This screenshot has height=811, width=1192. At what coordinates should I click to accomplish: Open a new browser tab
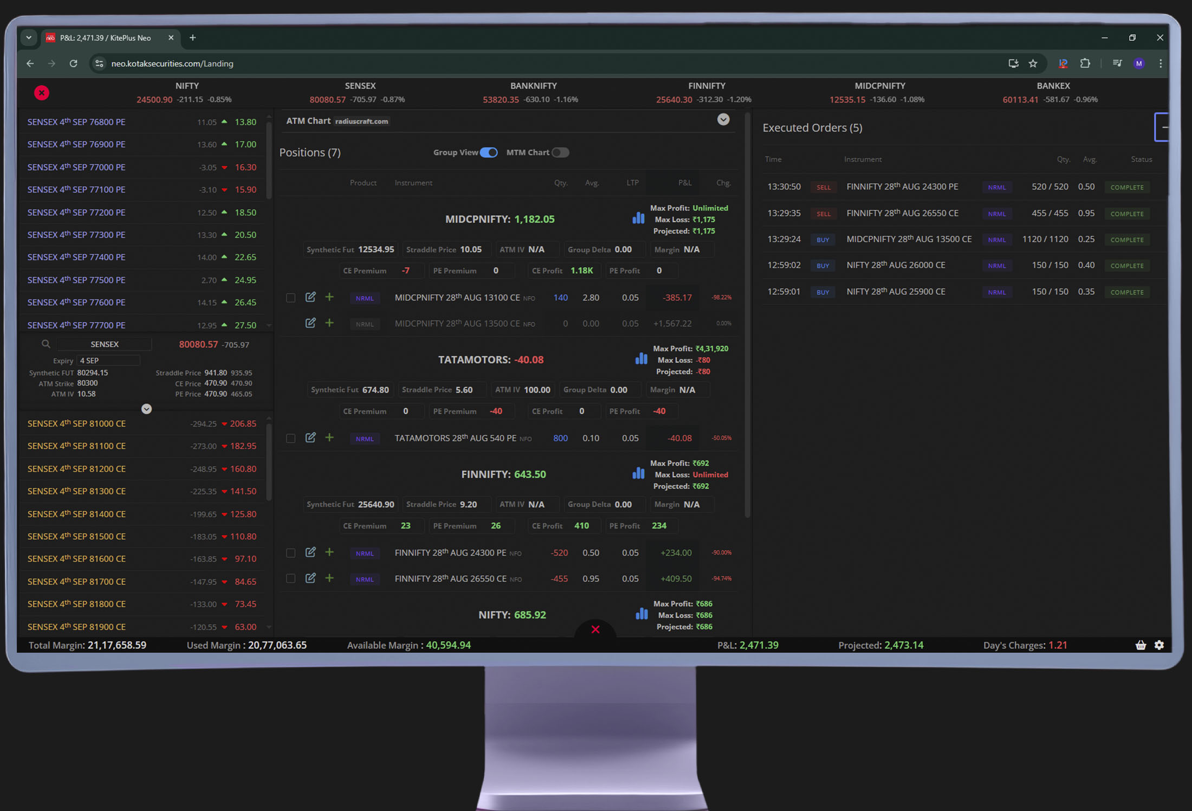[193, 38]
